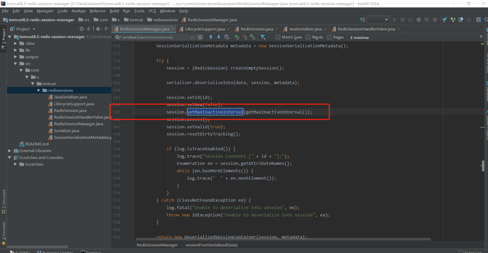Click the Show History clock icon
Image resolution: width=488 pixels, height=253 pixels.
461,20
